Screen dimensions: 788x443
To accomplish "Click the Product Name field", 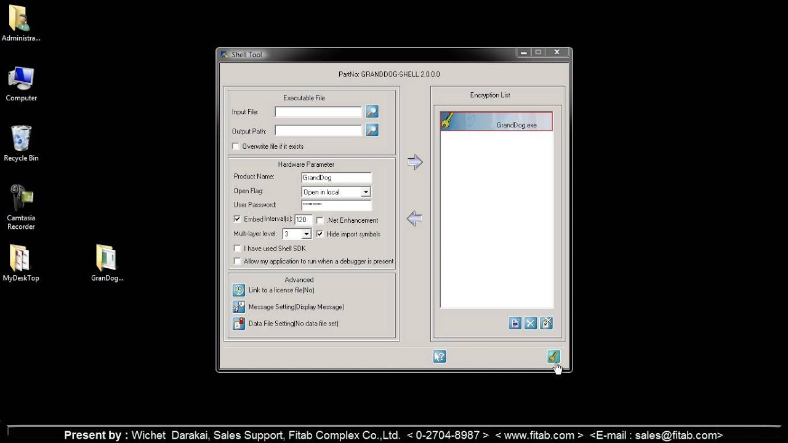I will click(336, 177).
